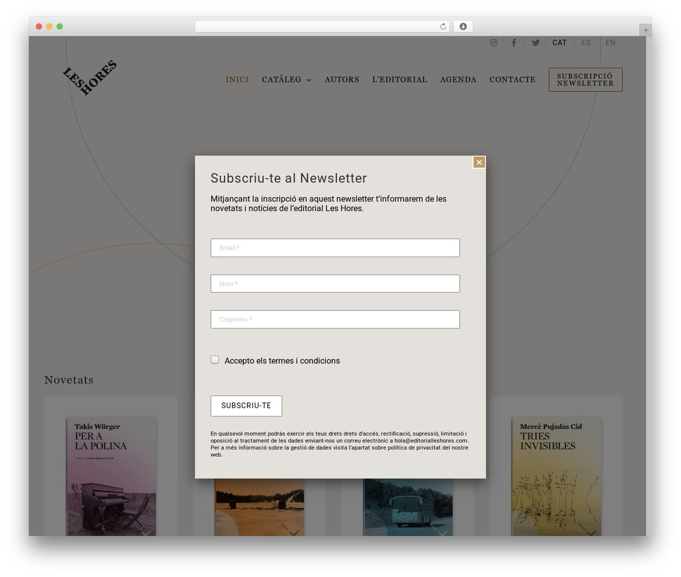
Task: Check Accepto els termes i condicions
Action: pyautogui.click(x=215, y=360)
